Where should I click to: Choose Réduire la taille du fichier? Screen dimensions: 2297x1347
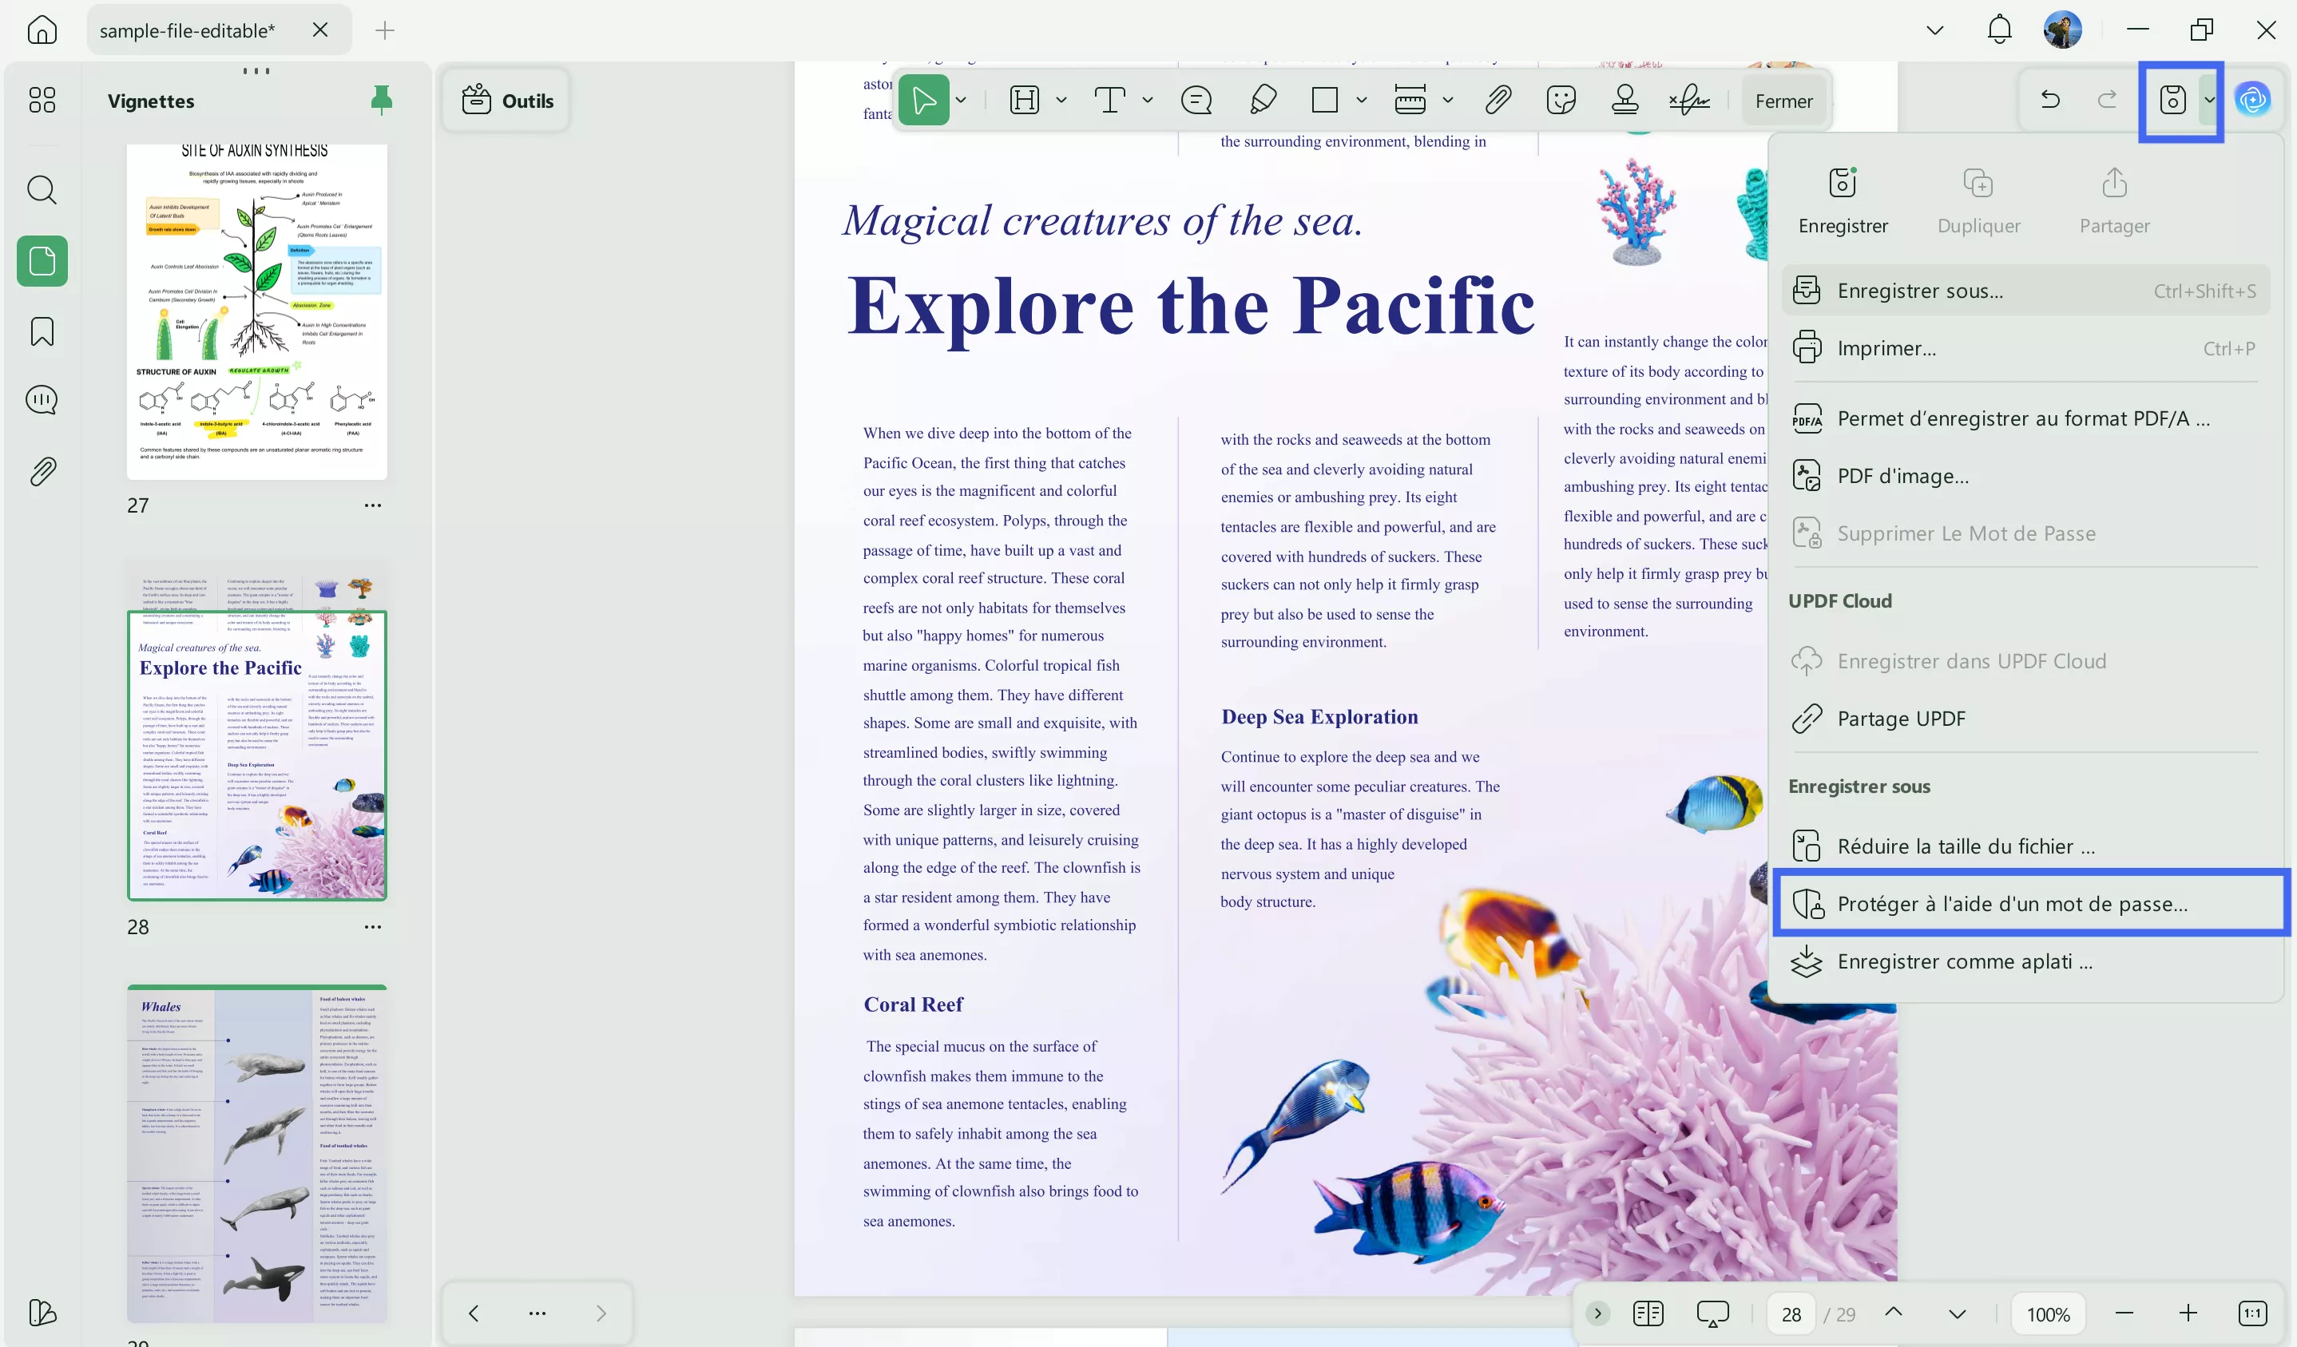2025,846
